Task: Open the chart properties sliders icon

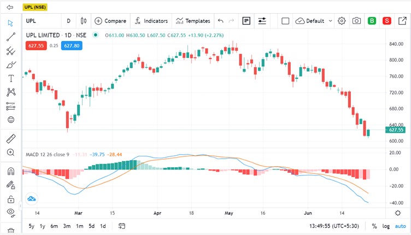Action: pos(262,21)
